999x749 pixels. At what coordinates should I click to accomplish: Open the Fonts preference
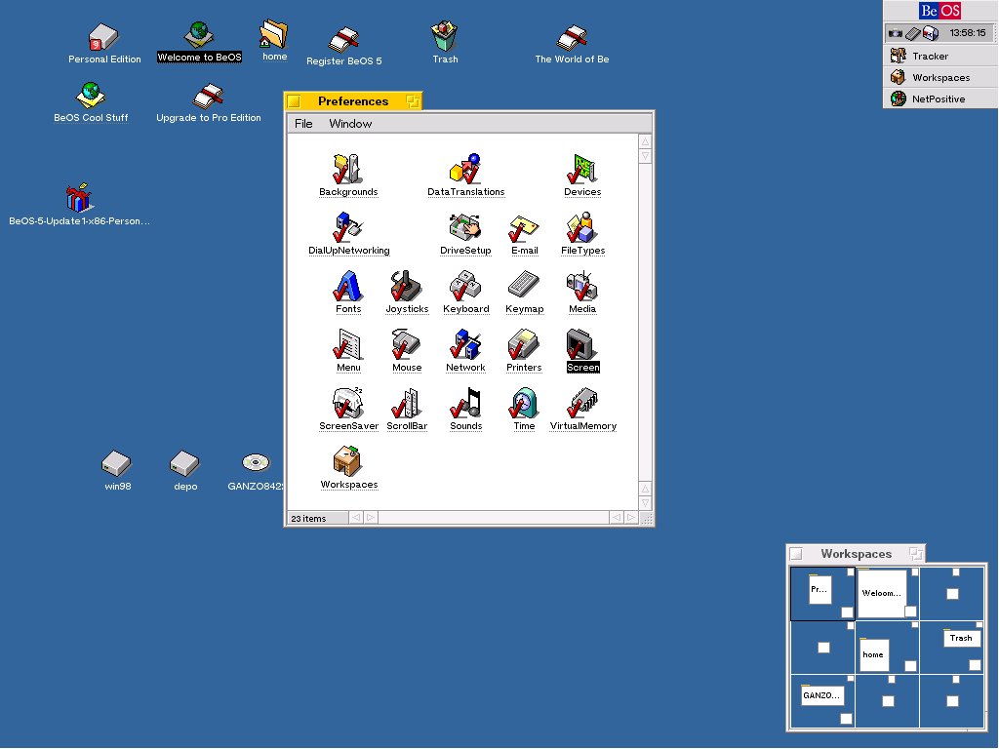pyautogui.click(x=348, y=287)
